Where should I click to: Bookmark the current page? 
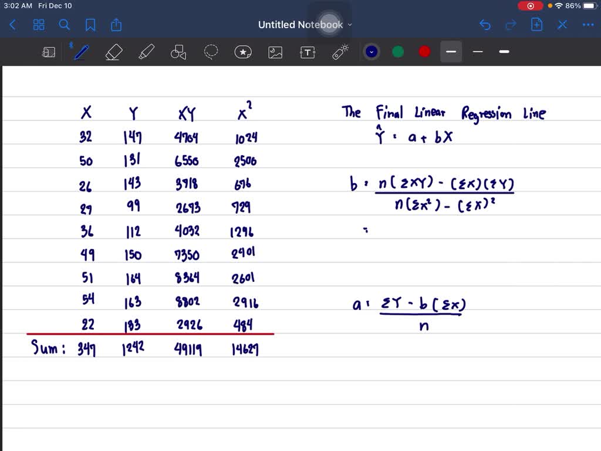coord(90,25)
